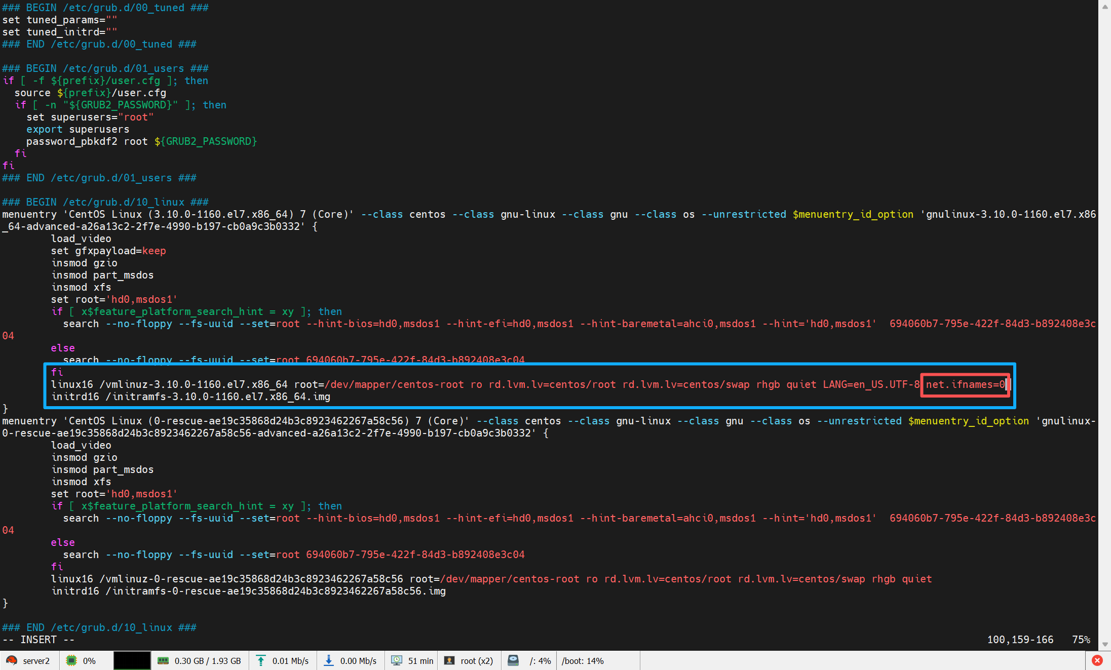The image size is (1111, 670).
Task: Click the vertical scrollbar track
Action: click(x=1105, y=326)
